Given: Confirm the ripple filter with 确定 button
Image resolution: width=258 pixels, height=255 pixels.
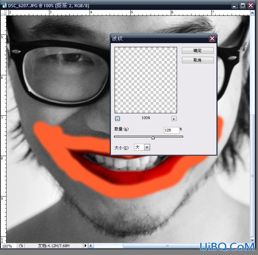Looking at the screenshot, I should 198,50.
